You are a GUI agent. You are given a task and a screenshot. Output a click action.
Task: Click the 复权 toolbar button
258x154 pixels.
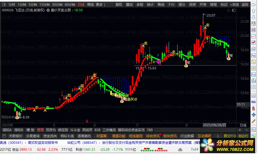[x=119, y=5]
